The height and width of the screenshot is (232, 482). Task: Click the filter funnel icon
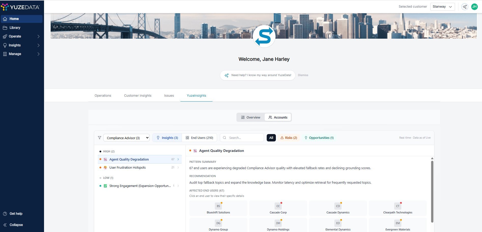point(100,138)
